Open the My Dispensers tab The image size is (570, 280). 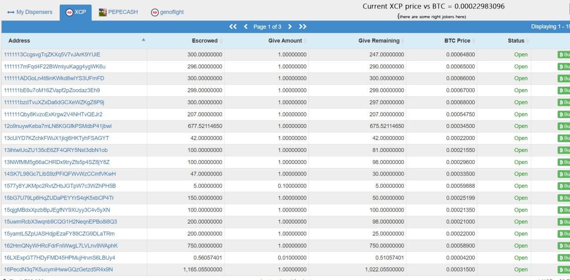[30, 12]
